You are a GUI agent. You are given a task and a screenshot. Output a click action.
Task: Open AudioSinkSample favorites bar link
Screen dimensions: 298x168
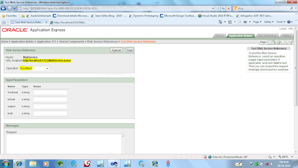pos(39,16)
